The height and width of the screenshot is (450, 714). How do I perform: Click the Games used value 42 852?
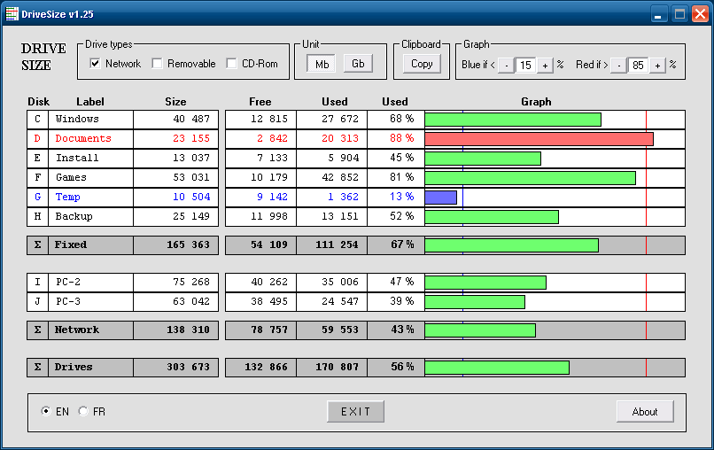coord(340,178)
